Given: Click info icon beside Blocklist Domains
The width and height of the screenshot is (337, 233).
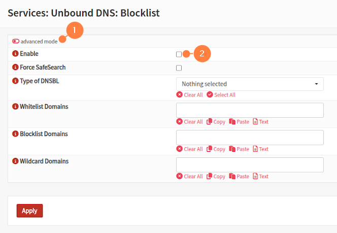Looking at the screenshot, I should 15,134.
